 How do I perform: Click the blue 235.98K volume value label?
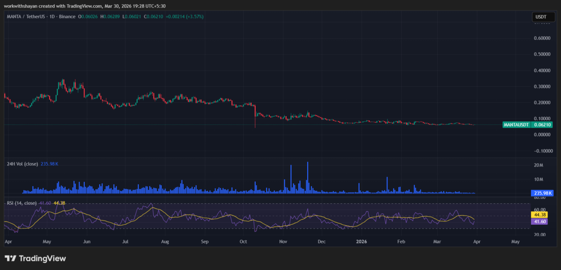pos(542,193)
